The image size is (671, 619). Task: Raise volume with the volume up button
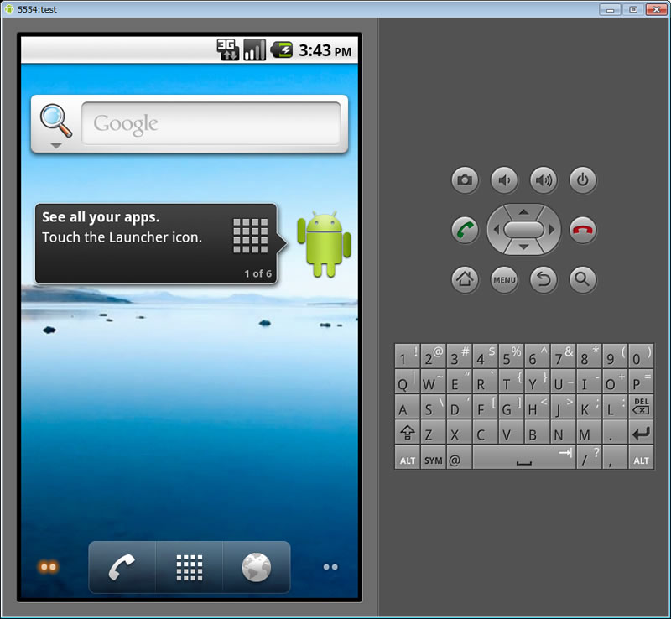pyautogui.click(x=544, y=179)
